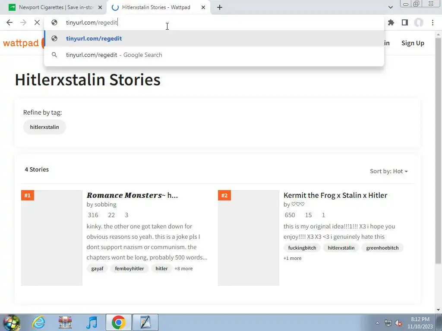Click the femboyhitler tag
This screenshot has height=331, width=442.
[x=129, y=269]
